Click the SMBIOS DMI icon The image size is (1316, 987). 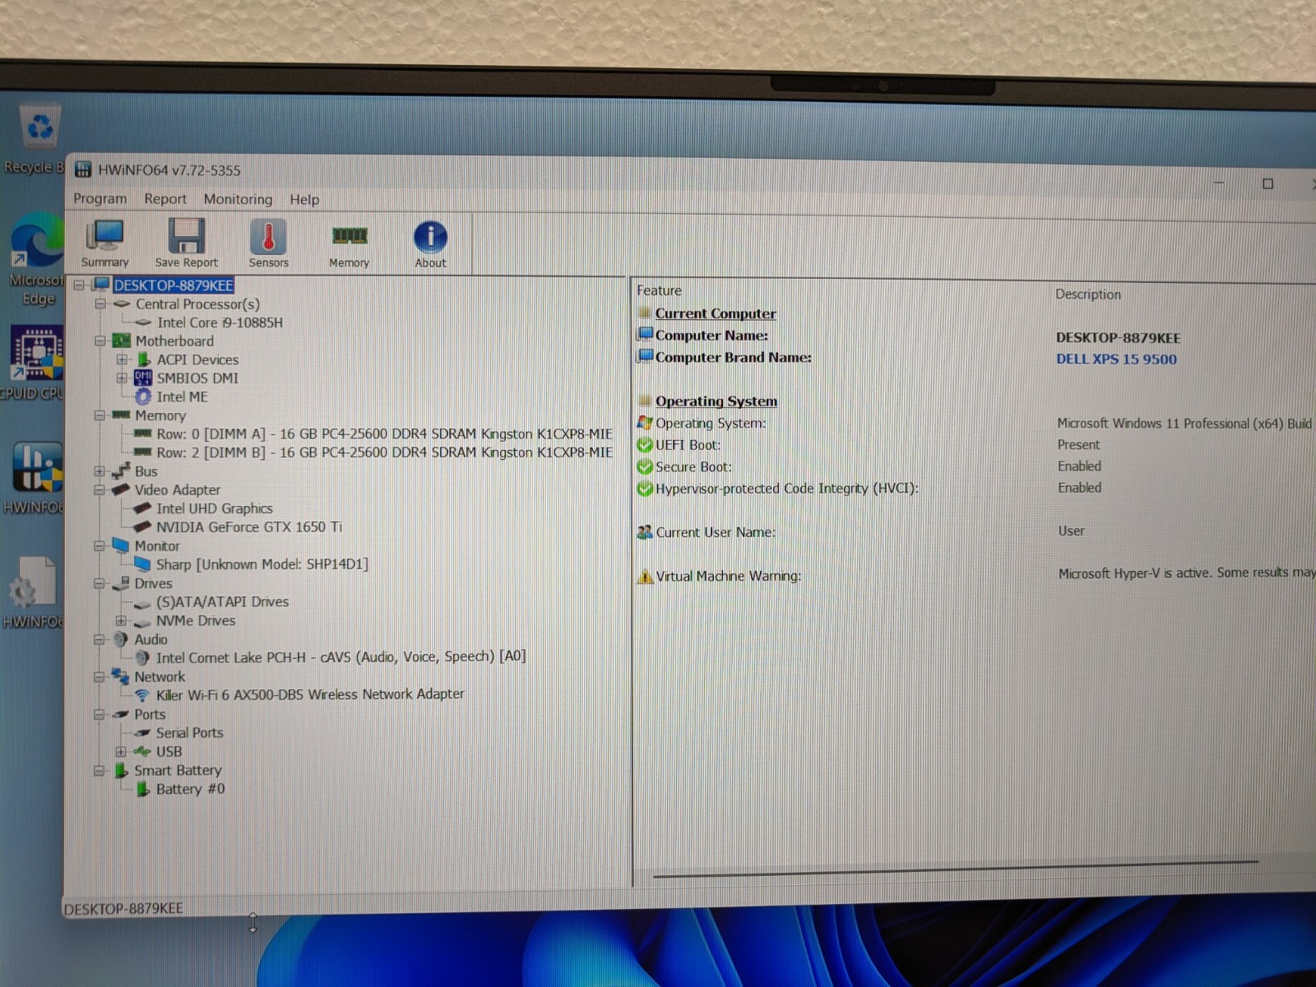pos(143,378)
